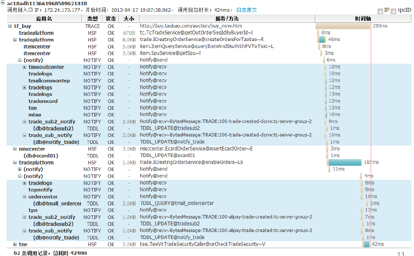This screenshot has height=256, width=414.
Task: Collapse the trace ac18adb113661968589621810 header
Action: pyautogui.click(x=2, y=3)
